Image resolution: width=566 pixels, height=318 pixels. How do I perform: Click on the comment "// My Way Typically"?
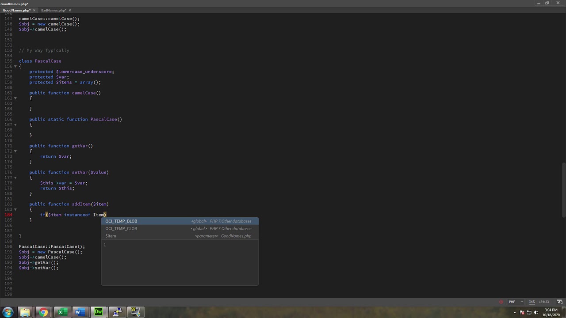click(x=44, y=50)
